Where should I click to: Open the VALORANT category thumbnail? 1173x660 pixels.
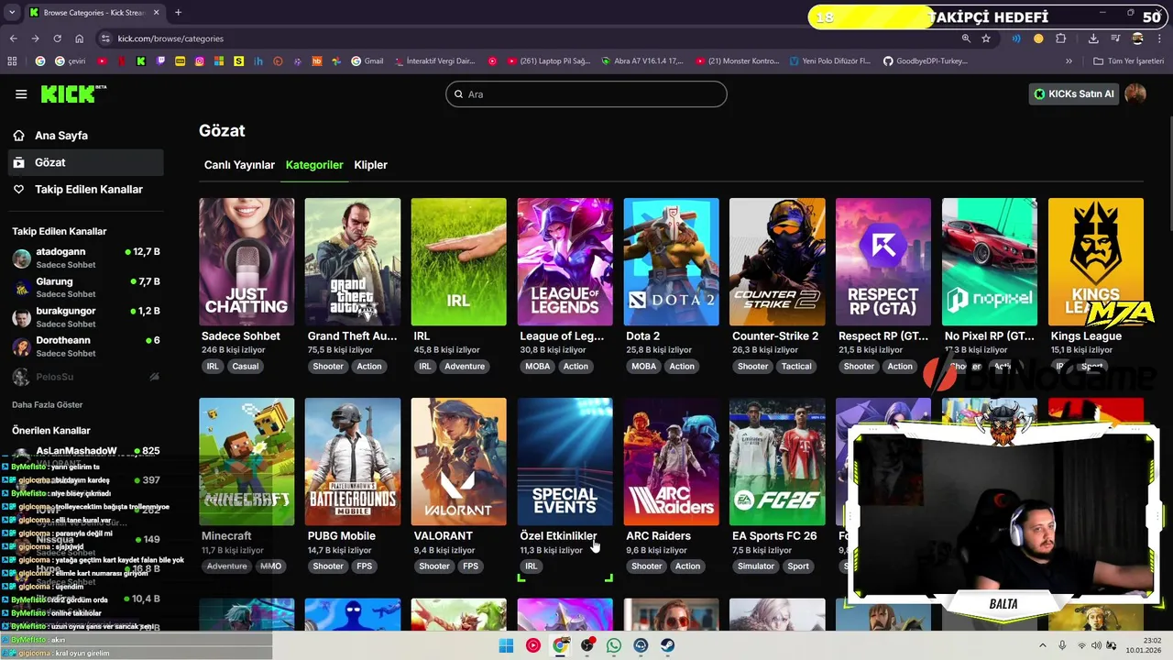coord(459,461)
